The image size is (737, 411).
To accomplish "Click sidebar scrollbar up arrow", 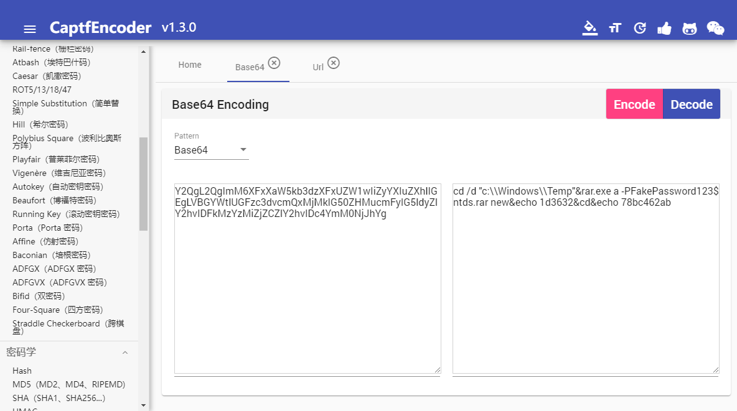I will tap(143, 52).
